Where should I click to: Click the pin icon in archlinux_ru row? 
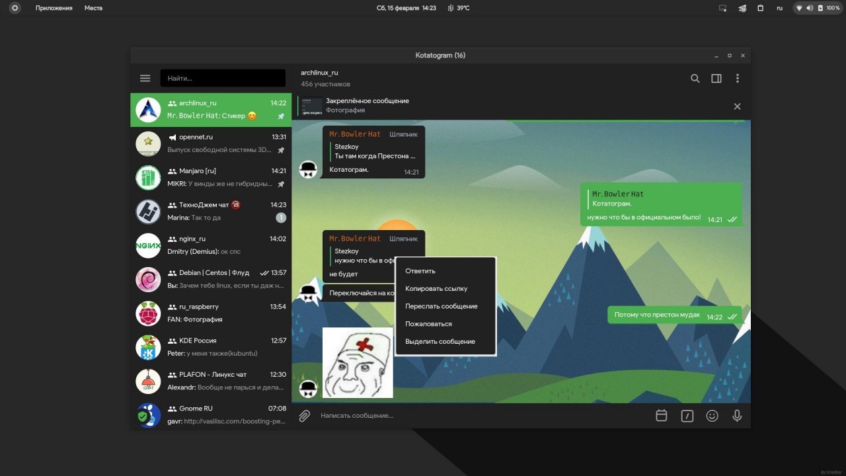[281, 116]
